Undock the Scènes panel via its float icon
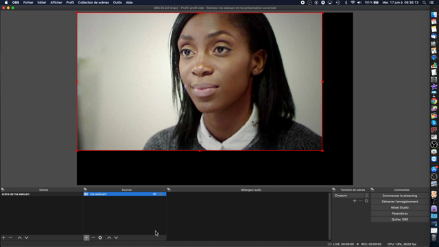The image size is (439, 247). (3, 189)
